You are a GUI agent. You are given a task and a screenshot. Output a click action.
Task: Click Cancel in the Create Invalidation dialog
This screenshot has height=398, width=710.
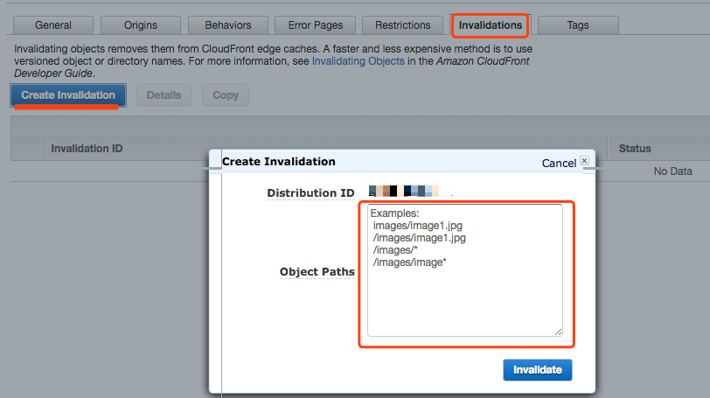[559, 163]
